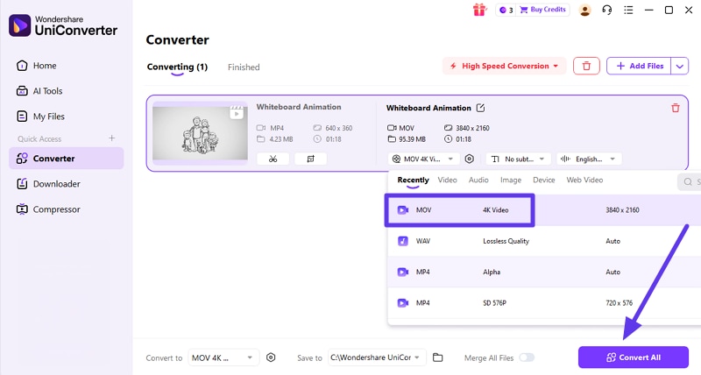Select the Recently format tab
The width and height of the screenshot is (701, 375).
(413, 180)
